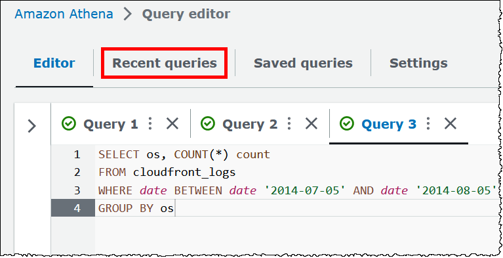503x258 pixels.
Task: Click the '2014-07-05' date string
Action: click(305, 190)
